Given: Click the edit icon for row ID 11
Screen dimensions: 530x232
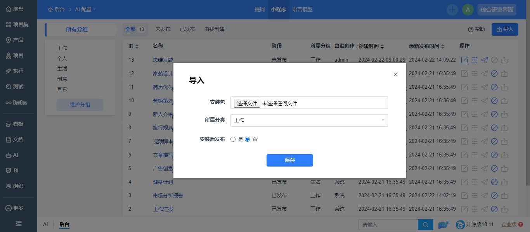Looking at the screenshot, I should point(464,87).
